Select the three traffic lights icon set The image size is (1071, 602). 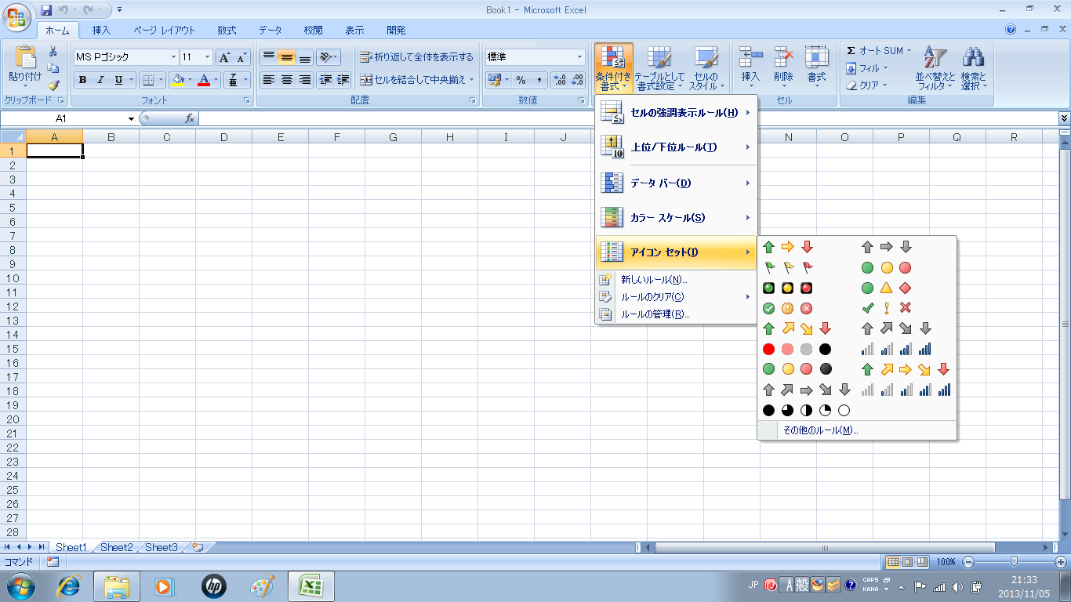pyautogui.click(x=787, y=288)
